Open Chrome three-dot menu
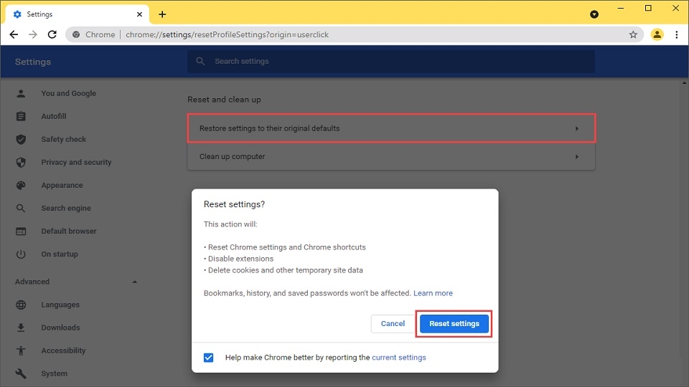 pyautogui.click(x=677, y=34)
